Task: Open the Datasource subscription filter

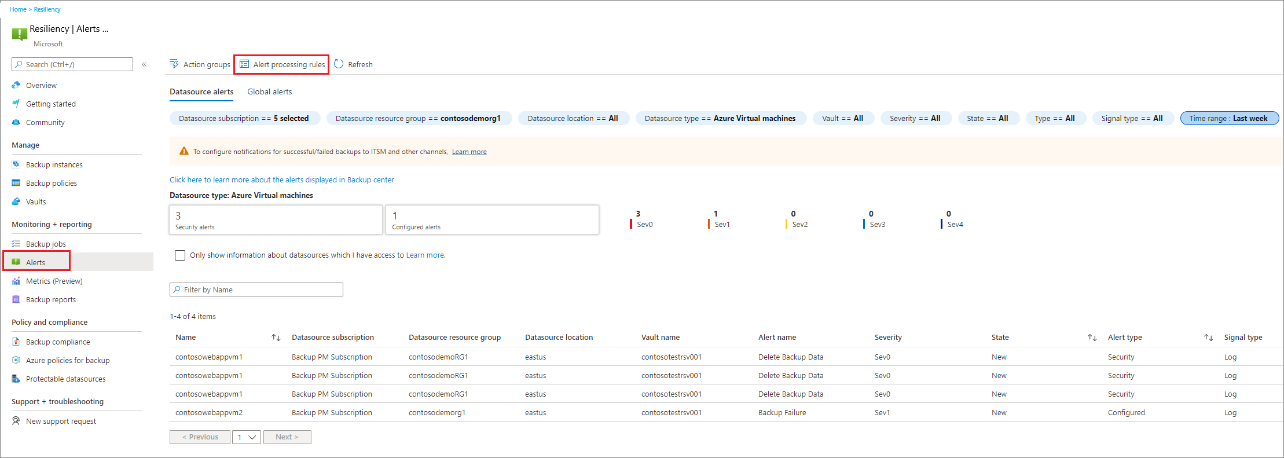Action: pos(244,118)
